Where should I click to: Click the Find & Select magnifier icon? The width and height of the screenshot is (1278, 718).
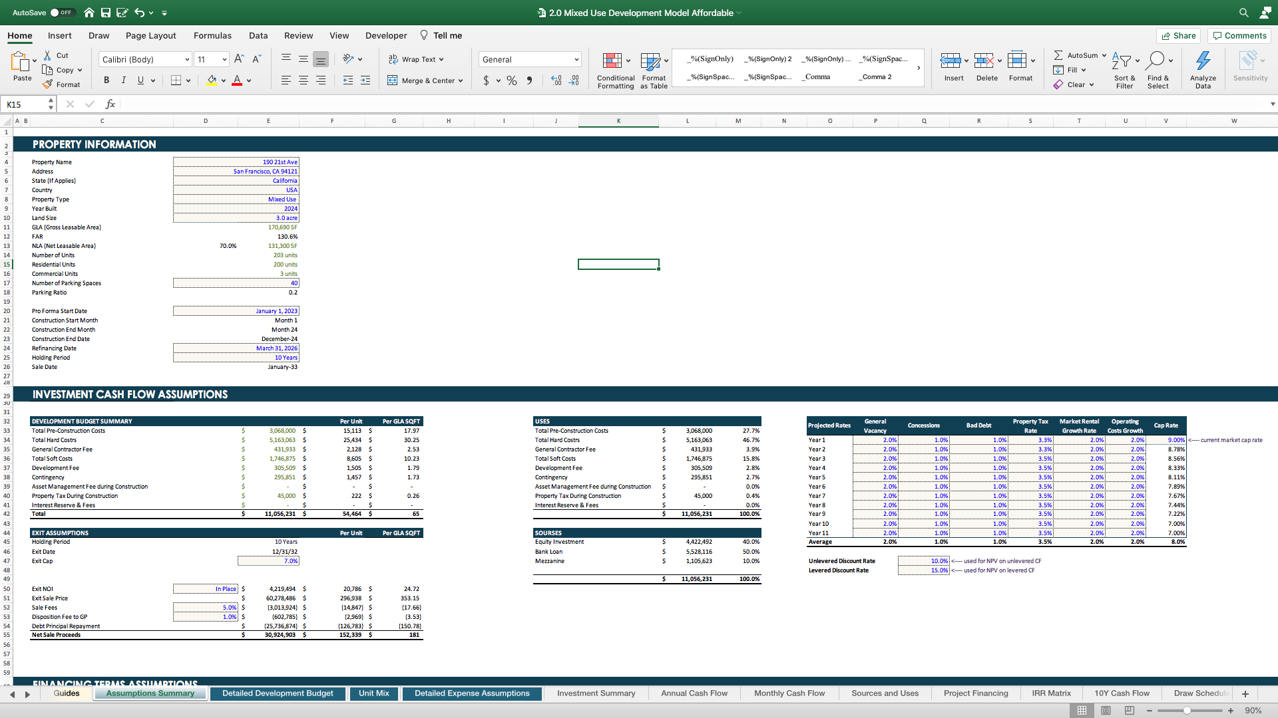click(1156, 60)
